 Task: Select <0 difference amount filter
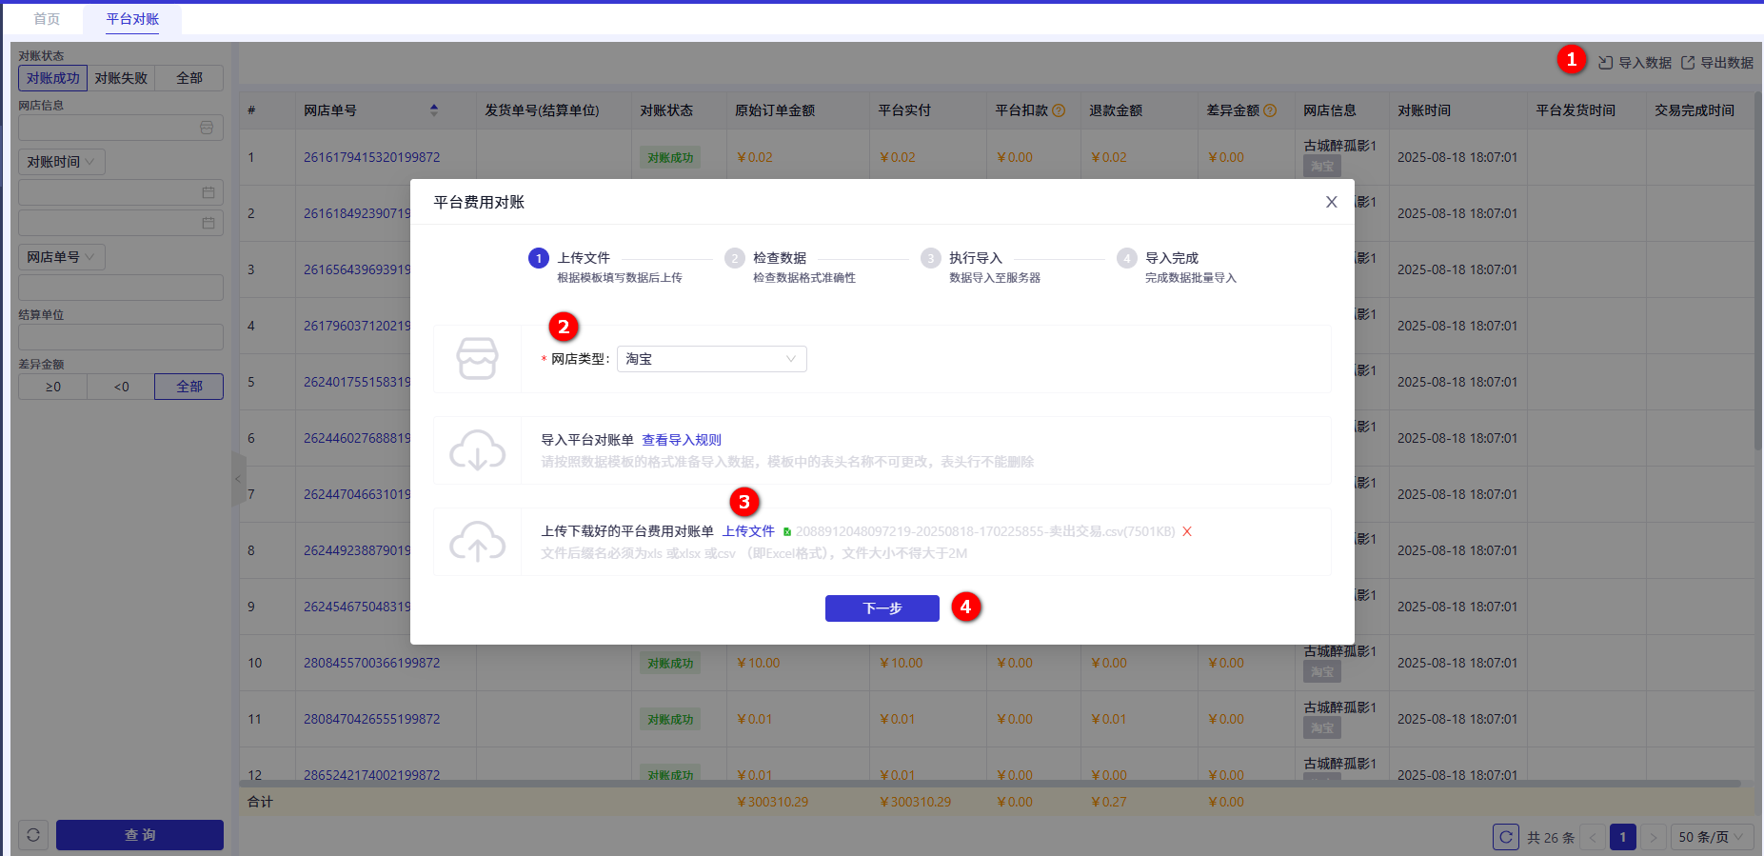tap(121, 387)
